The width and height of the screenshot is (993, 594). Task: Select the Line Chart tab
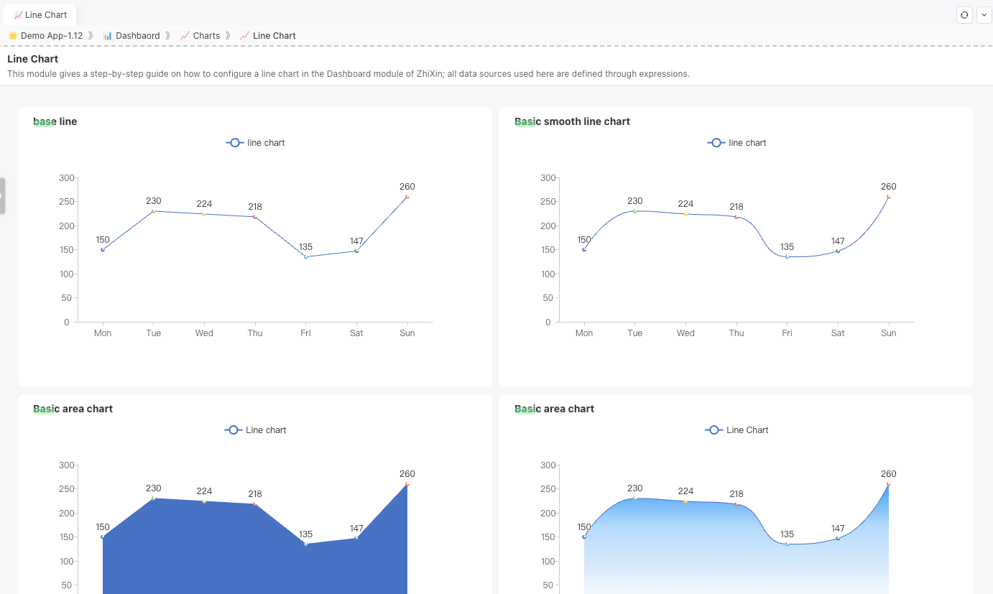(41, 15)
